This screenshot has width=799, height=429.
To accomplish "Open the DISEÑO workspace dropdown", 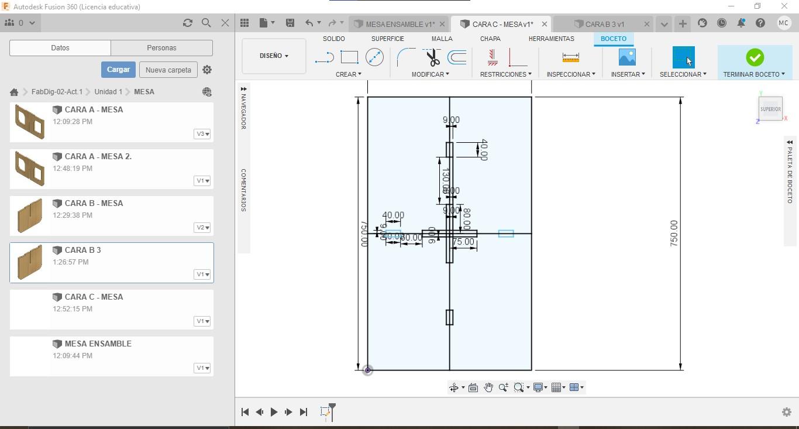I will [274, 56].
